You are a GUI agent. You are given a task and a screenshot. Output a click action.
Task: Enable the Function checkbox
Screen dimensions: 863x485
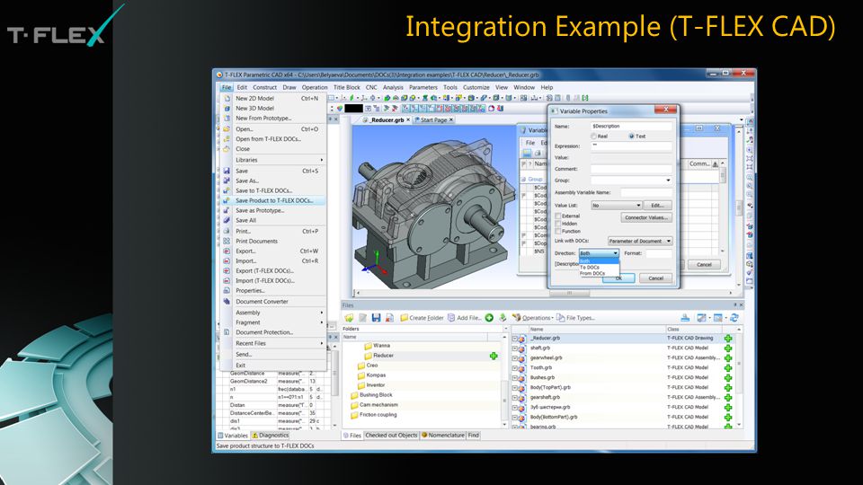point(558,232)
